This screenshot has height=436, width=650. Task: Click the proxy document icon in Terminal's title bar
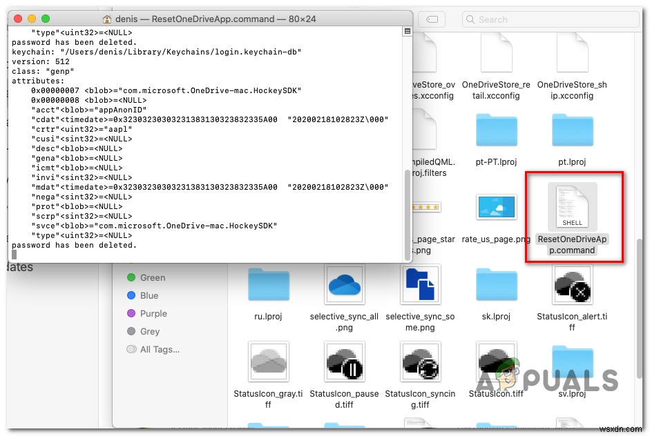tap(106, 19)
